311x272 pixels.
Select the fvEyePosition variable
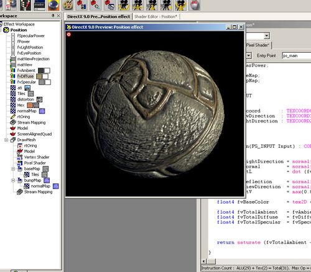pos(29,53)
